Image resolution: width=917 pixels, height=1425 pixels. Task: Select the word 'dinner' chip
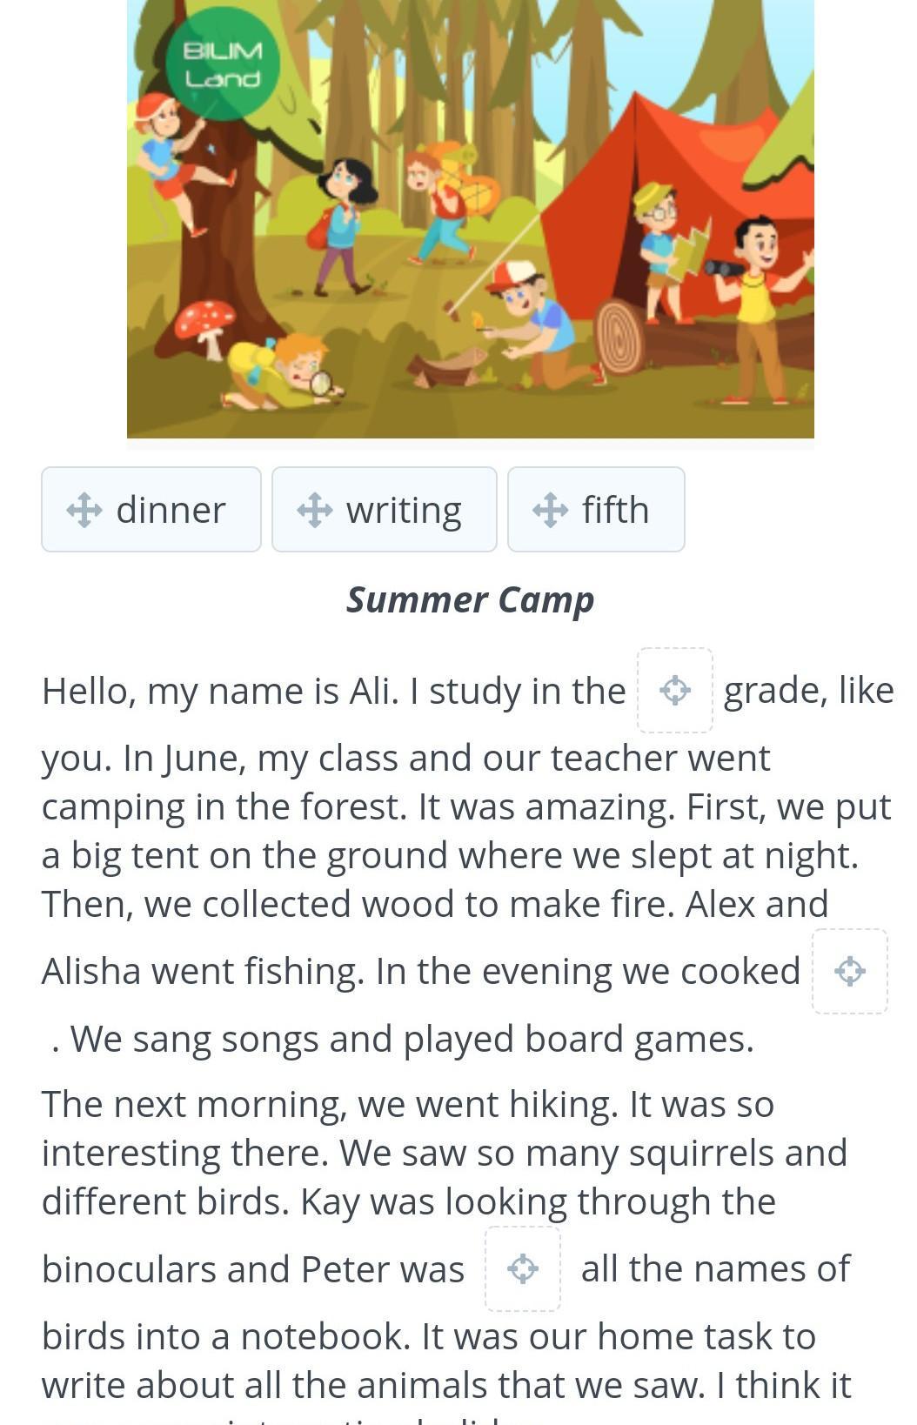pos(151,510)
